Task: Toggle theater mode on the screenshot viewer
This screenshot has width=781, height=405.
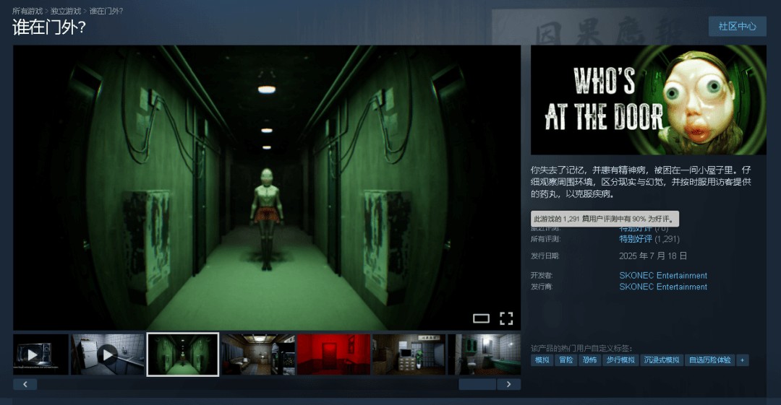Action: coord(481,318)
